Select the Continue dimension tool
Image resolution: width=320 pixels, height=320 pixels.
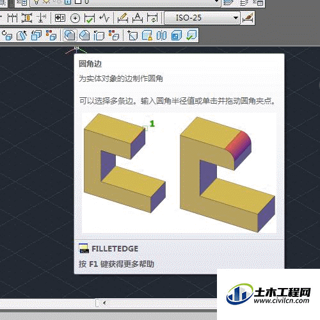(12, 18)
